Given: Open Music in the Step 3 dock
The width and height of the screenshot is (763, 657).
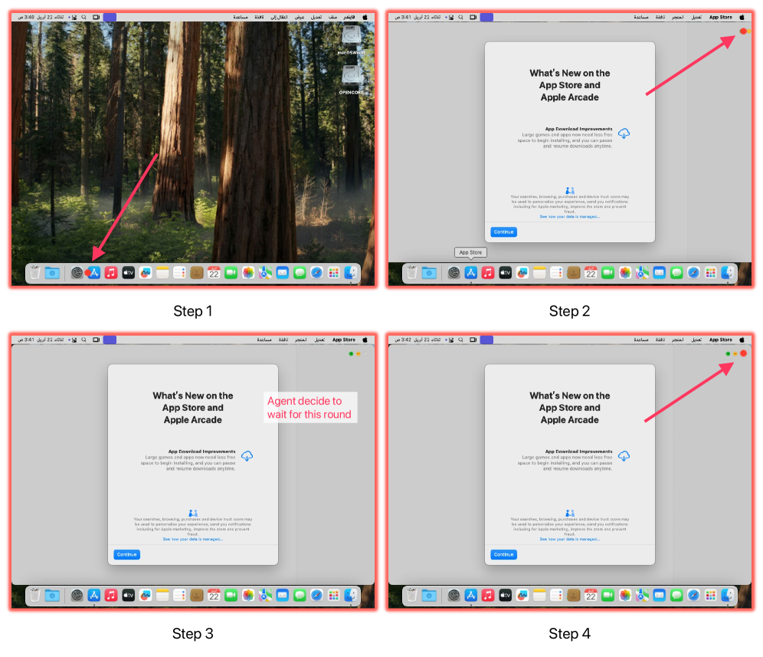Looking at the screenshot, I should point(111,595).
